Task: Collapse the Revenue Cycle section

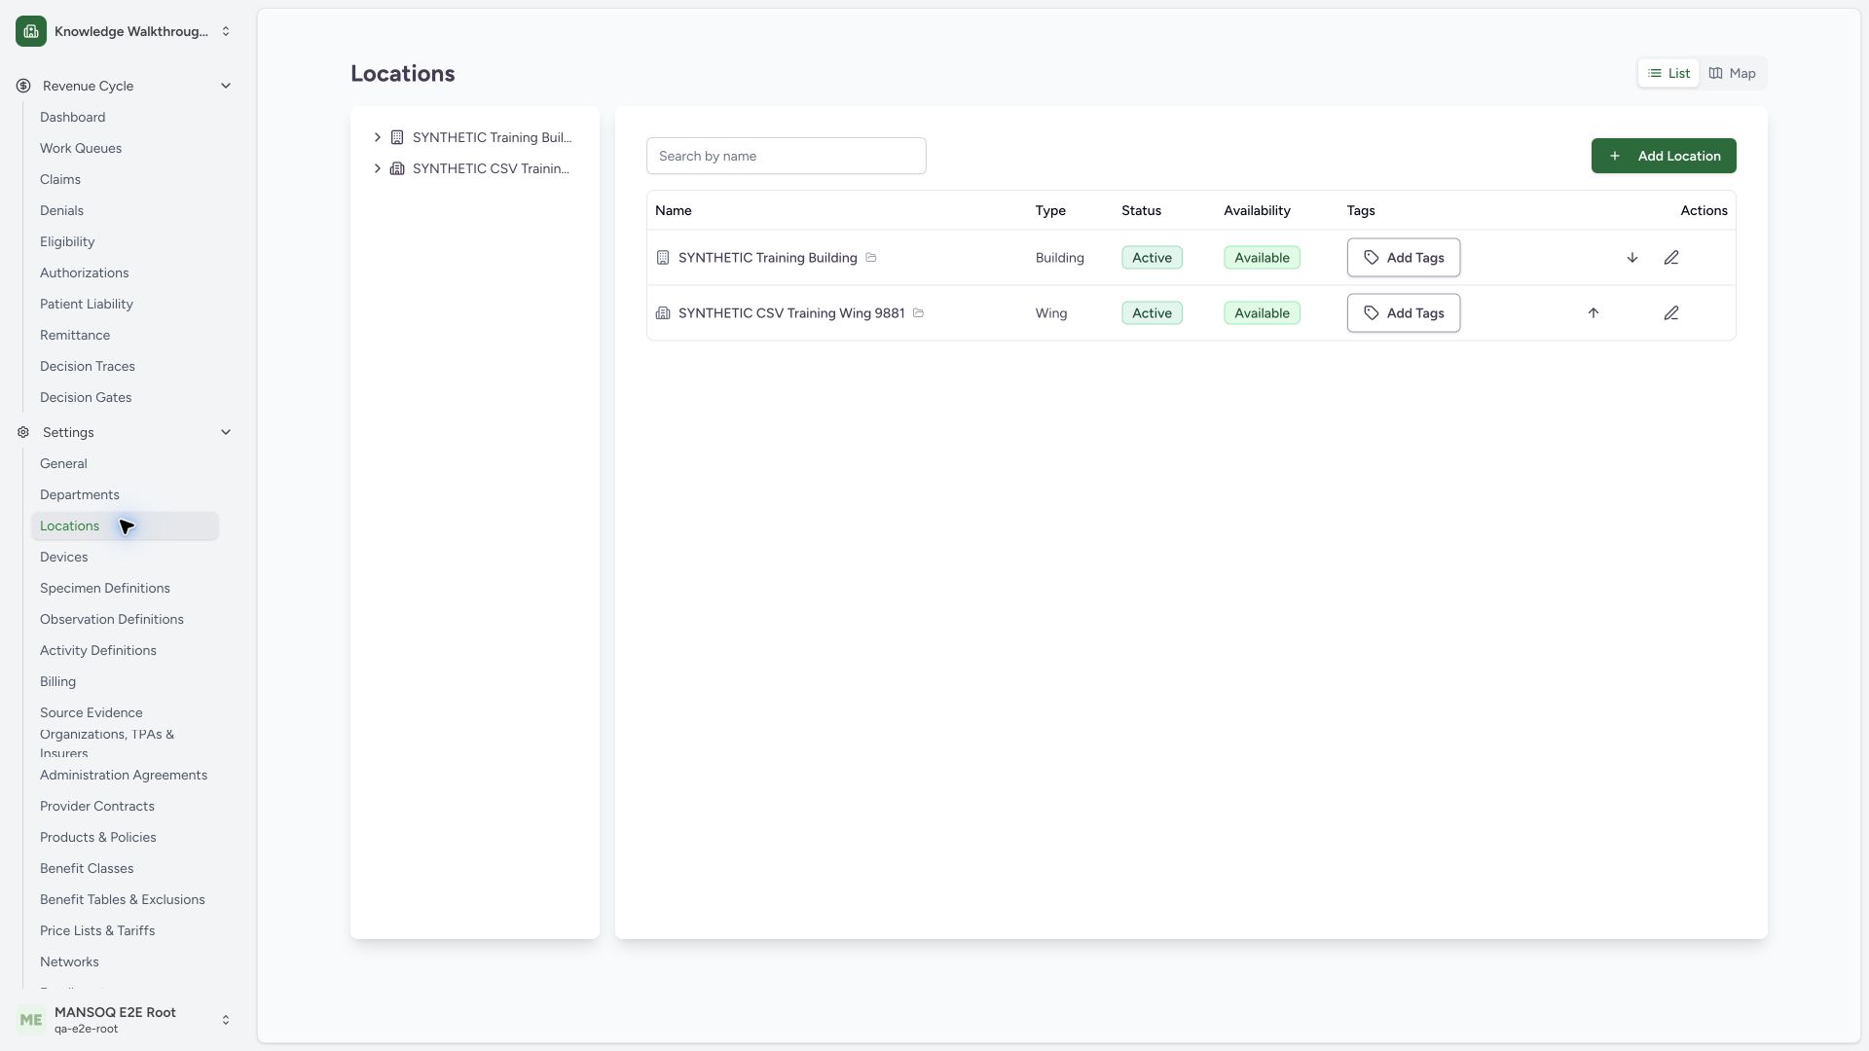Action: 226,86
